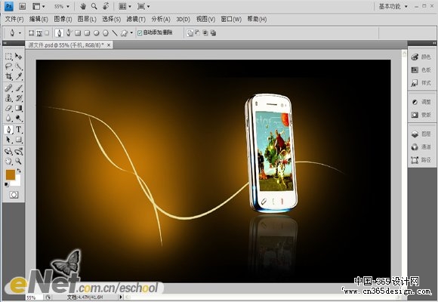
Task: Swap foreground and background colors
Action: (19, 171)
